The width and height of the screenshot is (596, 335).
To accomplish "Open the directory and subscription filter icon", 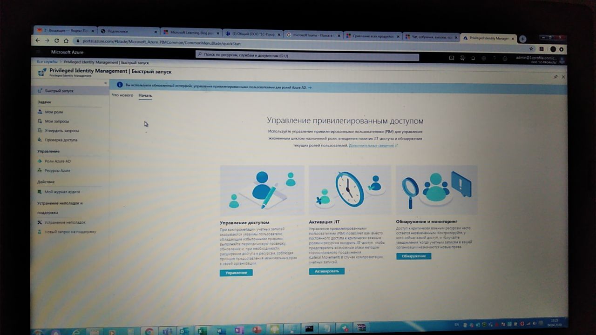I will point(462,58).
